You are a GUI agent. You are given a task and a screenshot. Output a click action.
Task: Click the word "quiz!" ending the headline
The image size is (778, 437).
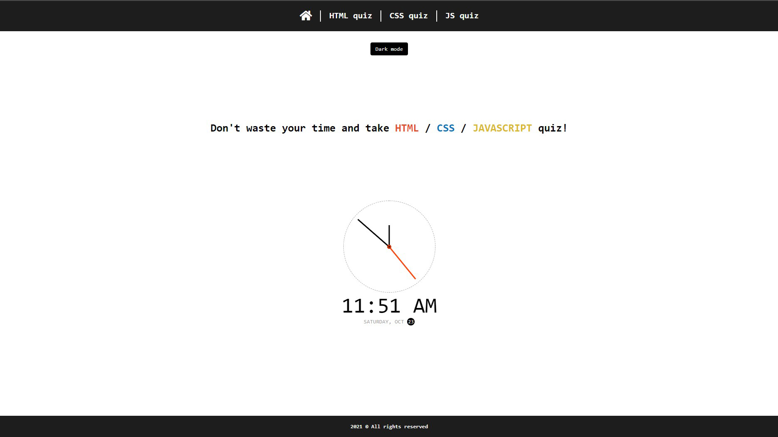tap(553, 128)
